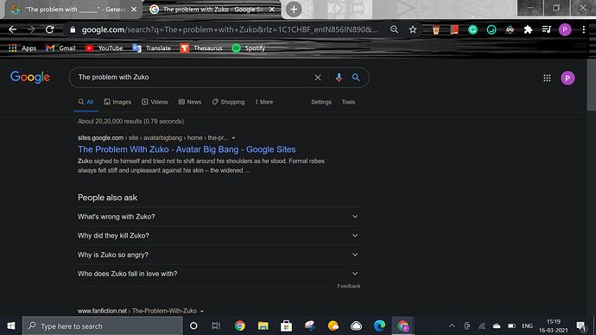This screenshot has width=596, height=335.
Task: Open the media control toolbar icon
Action: 547,29
